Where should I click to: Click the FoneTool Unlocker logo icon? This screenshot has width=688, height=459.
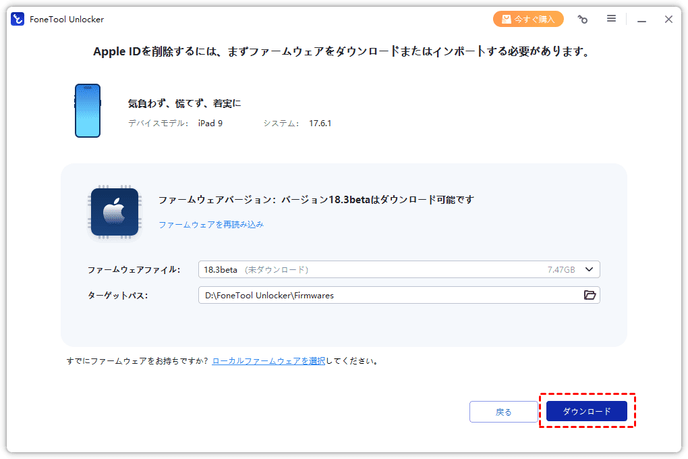point(18,20)
